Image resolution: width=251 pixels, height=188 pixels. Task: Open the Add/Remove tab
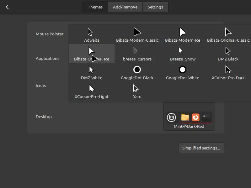tap(125, 7)
